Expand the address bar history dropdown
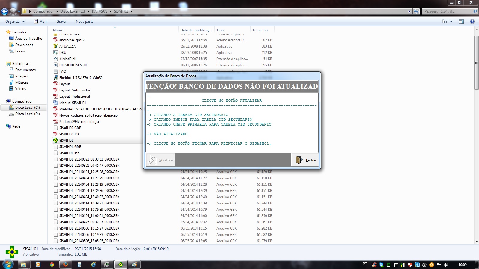 click(x=409, y=11)
